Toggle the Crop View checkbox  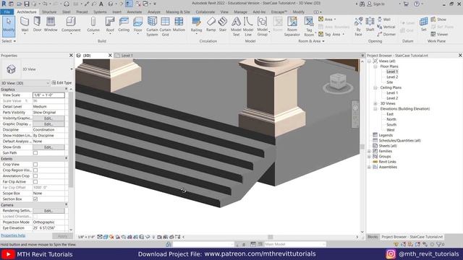click(x=35, y=164)
